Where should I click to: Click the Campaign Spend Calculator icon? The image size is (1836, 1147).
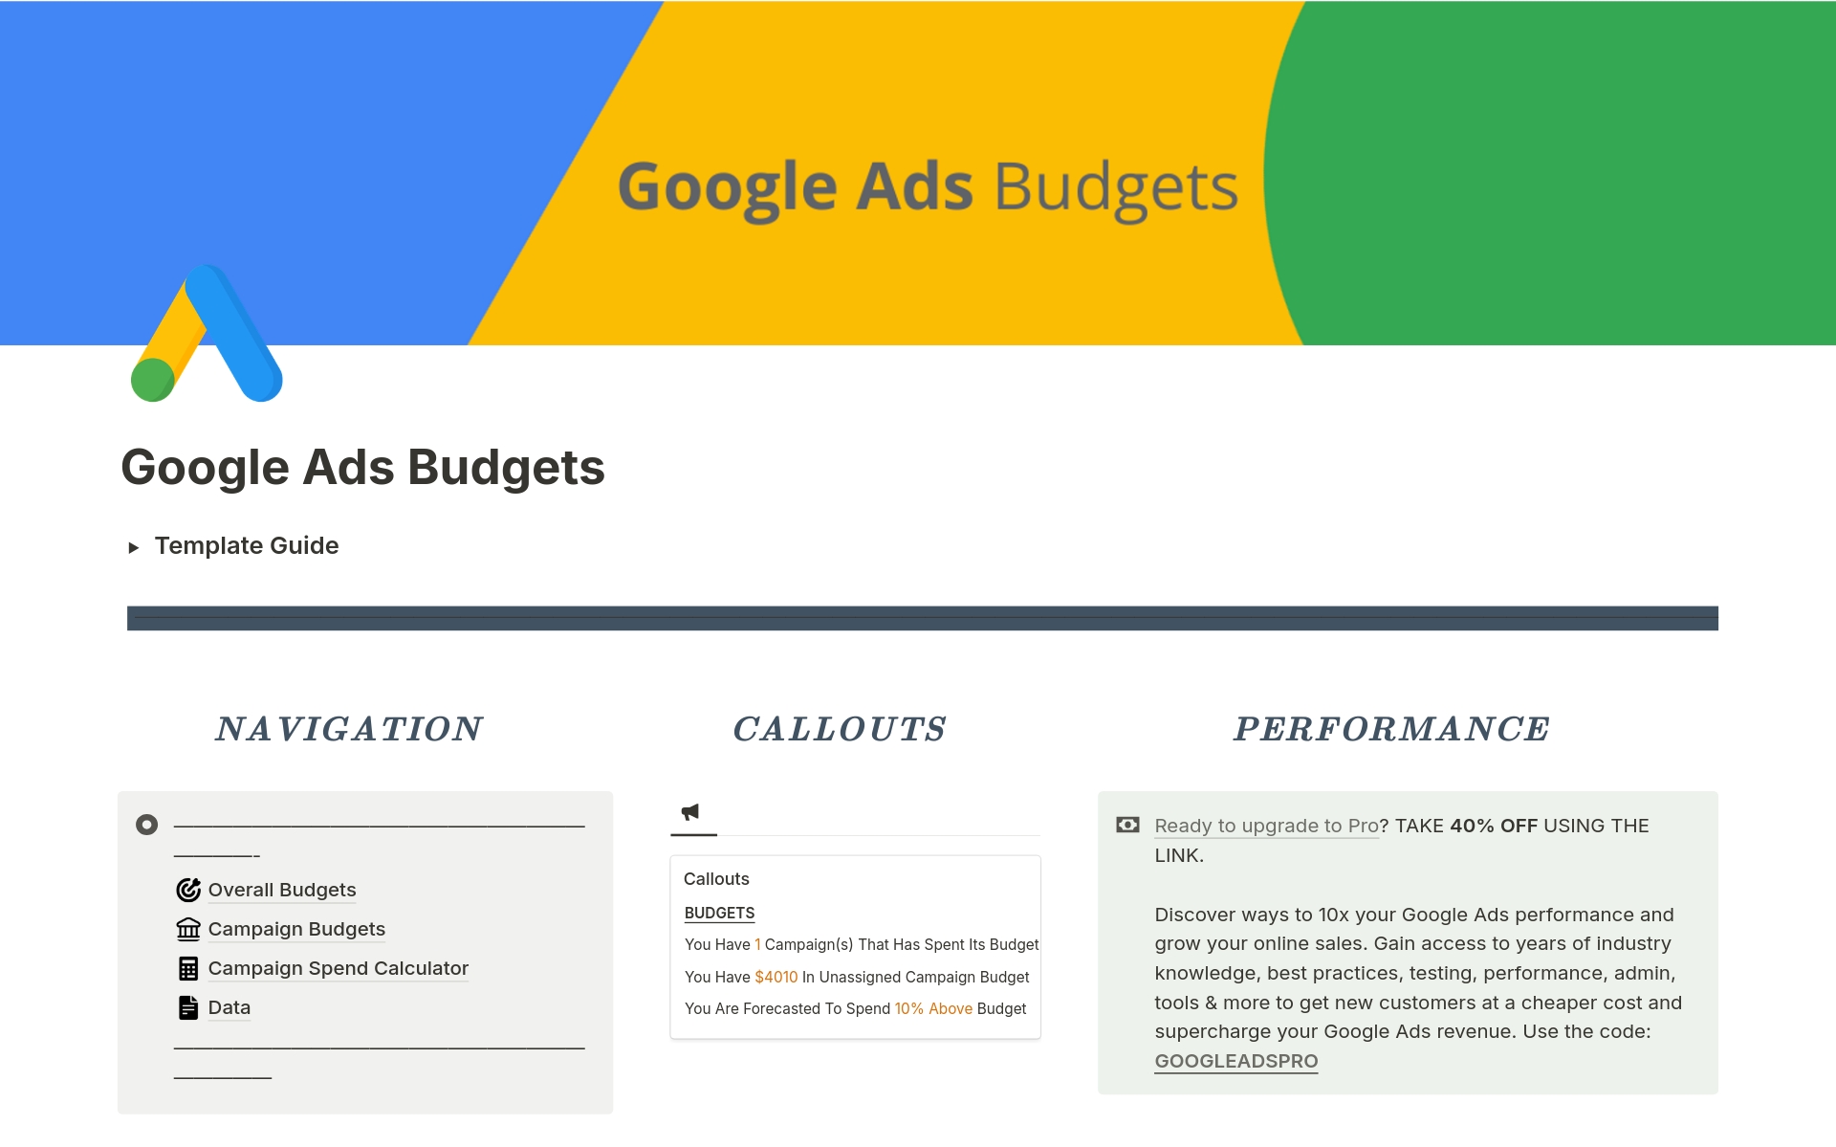point(187,969)
